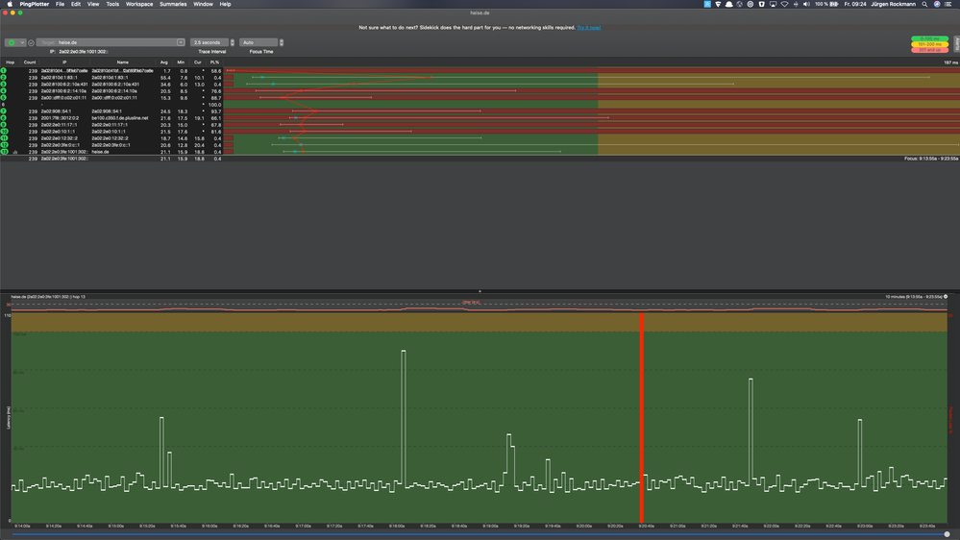The image size is (960, 540).
Task: Click the stepper next to trace interval
Action: [232, 43]
